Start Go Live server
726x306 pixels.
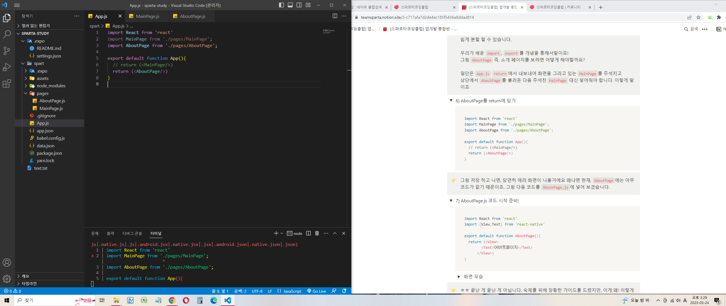(x=316, y=291)
